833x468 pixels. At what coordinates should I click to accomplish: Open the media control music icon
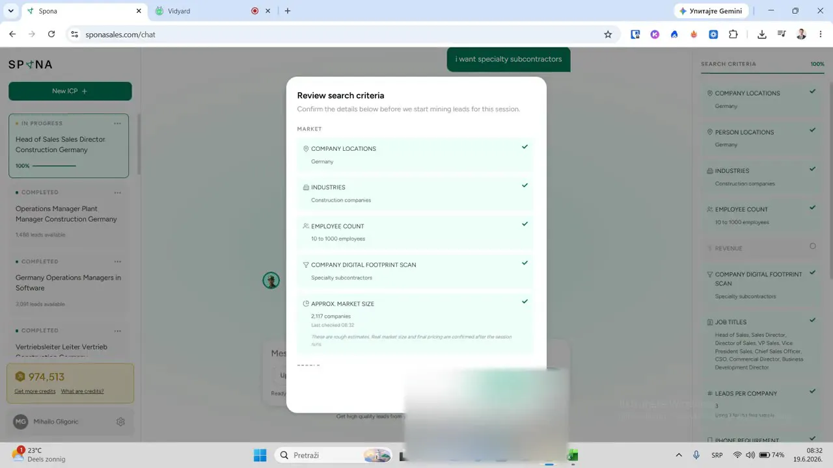782,34
